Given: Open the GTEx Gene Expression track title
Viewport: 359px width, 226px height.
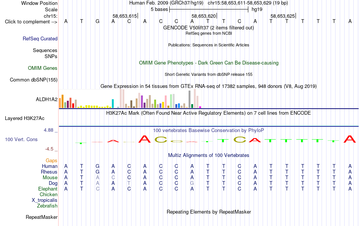Looking at the screenshot, I should 209,86.
